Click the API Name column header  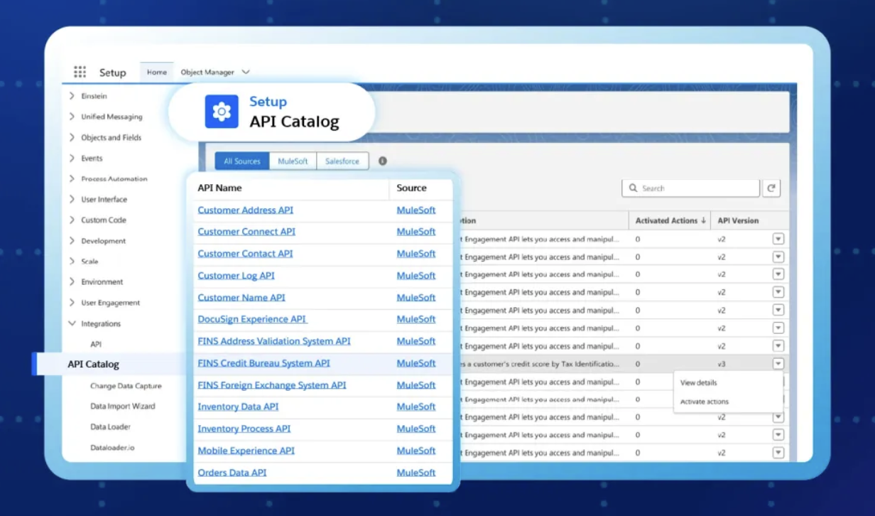[219, 188]
